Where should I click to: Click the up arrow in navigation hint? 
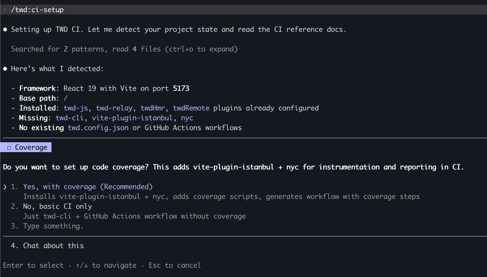coord(78,265)
